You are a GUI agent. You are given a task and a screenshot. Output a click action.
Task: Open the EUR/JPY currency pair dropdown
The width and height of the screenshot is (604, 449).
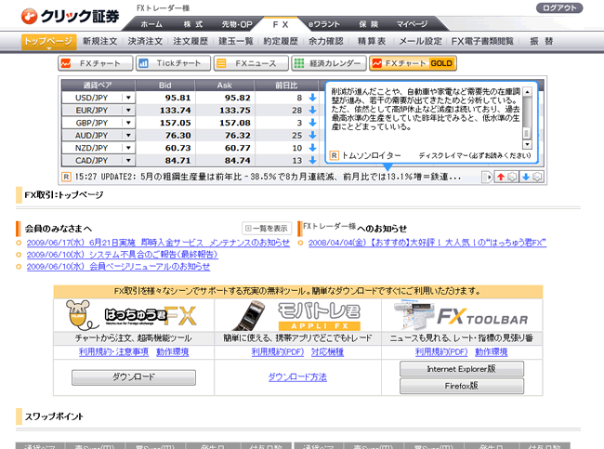coord(128,111)
